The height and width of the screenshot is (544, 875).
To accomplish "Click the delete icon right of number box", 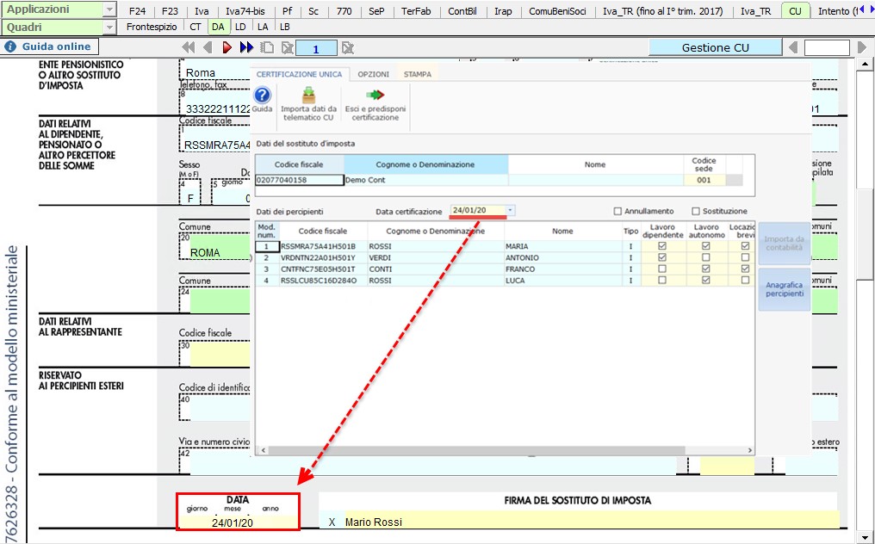I will coord(348,48).
